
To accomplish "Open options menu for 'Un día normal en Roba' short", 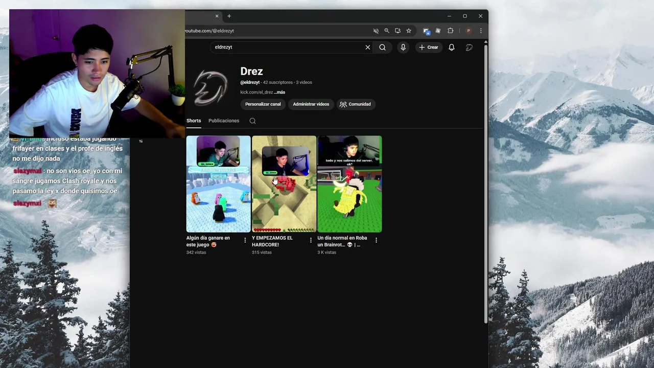I will pyautogui.click(x=376, y=240).
